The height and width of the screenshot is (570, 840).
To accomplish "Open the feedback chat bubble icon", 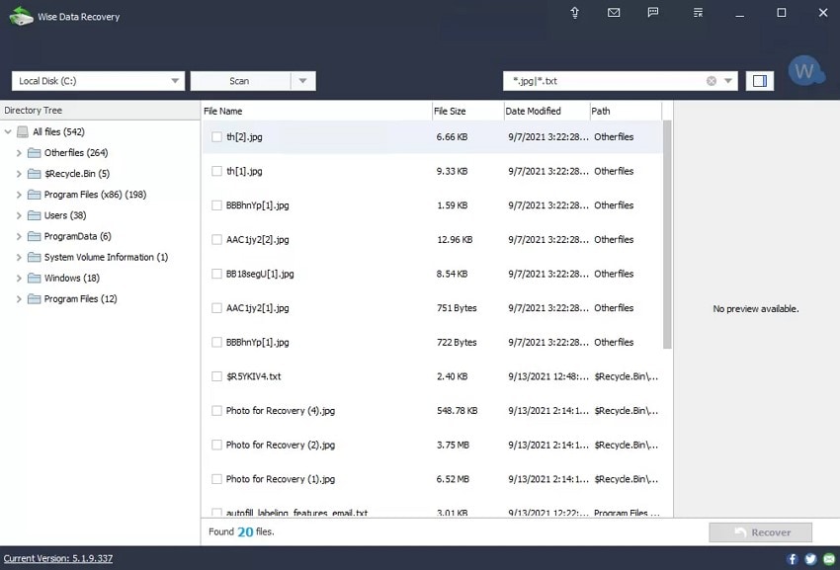I will (x=653, y=12).
